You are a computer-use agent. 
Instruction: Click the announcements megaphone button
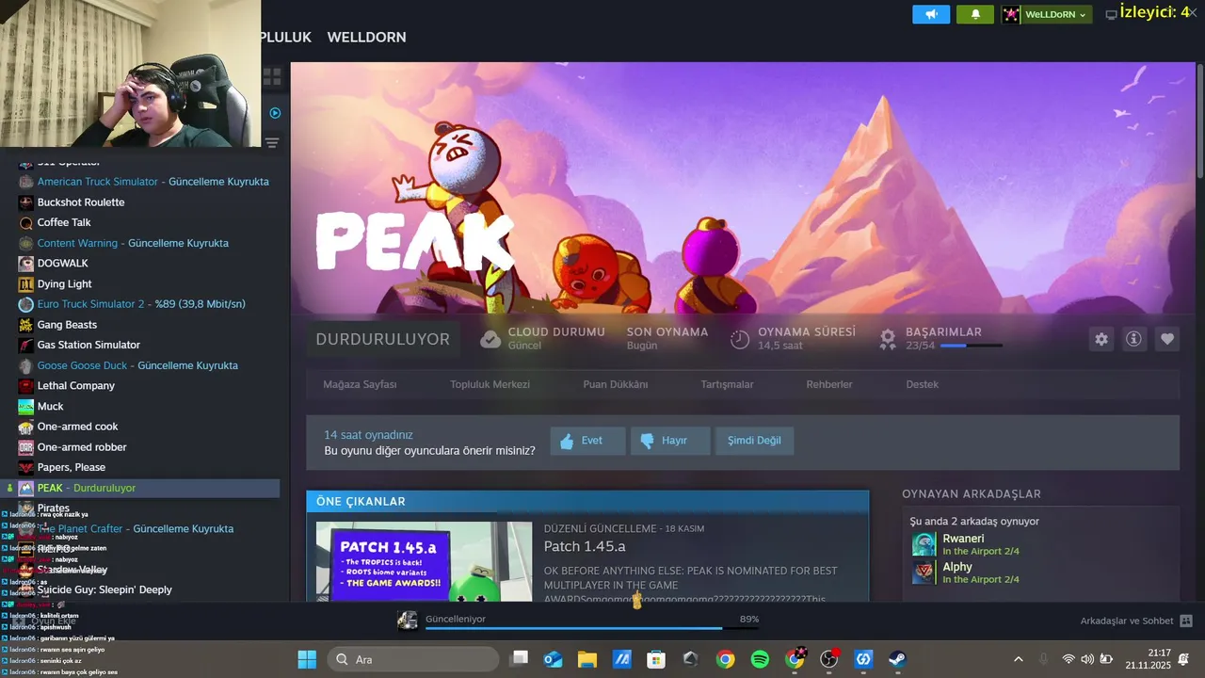click(x=931, y=14)
